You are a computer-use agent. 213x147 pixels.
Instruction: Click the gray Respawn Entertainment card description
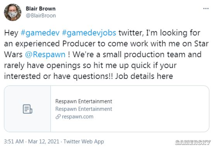tap(84, 109)
